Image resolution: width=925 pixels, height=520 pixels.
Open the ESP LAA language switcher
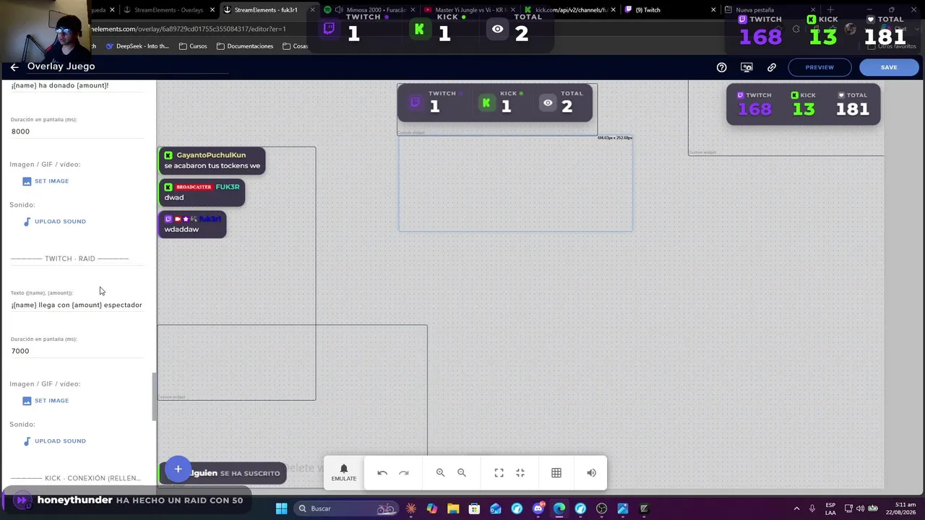831,509
